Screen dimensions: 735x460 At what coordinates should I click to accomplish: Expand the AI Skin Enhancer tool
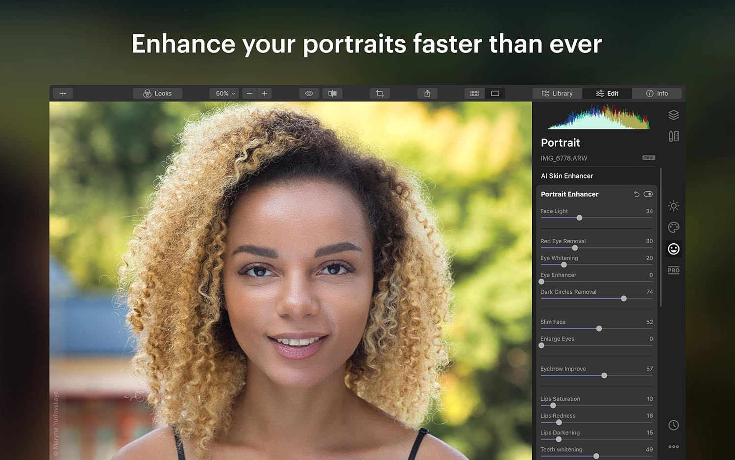(567, 176)
